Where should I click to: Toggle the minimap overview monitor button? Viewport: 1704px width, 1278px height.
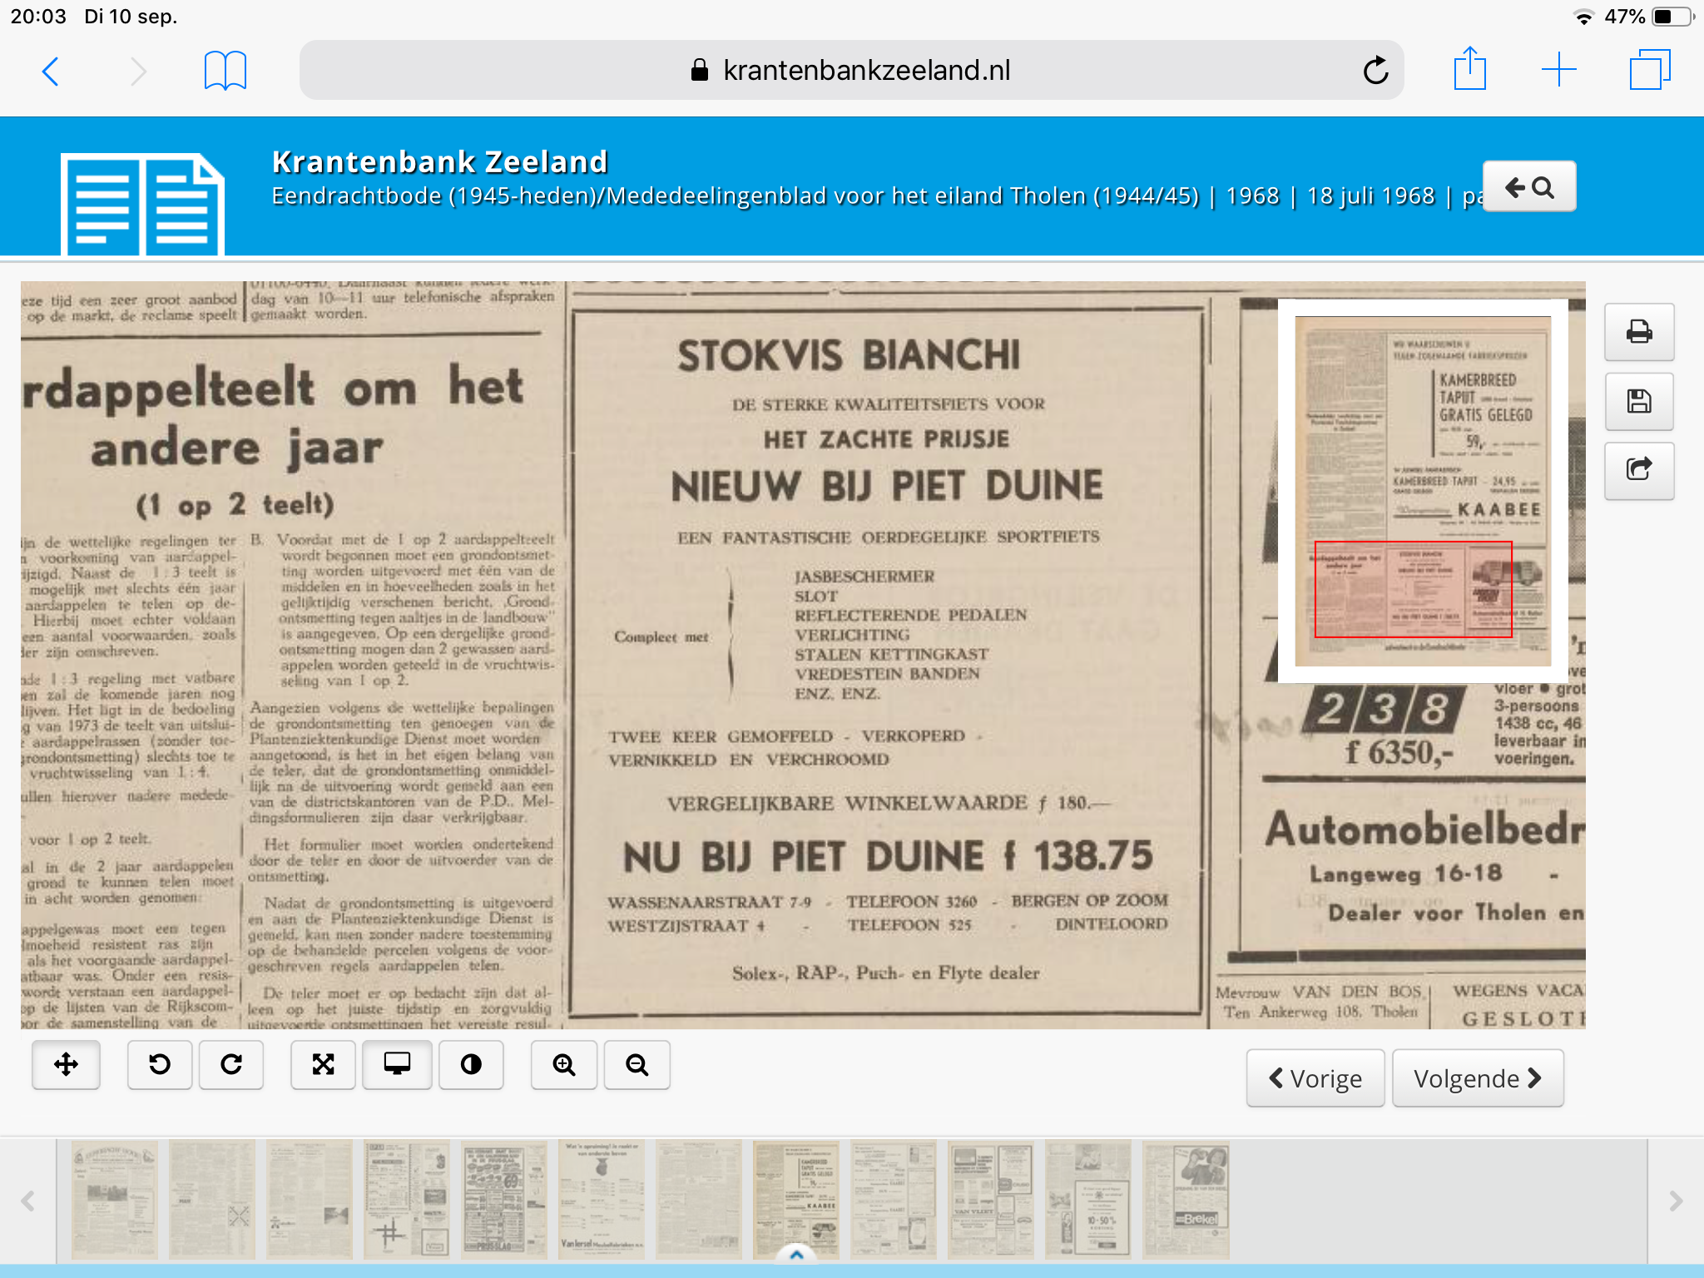click(x=397, y=1064)
